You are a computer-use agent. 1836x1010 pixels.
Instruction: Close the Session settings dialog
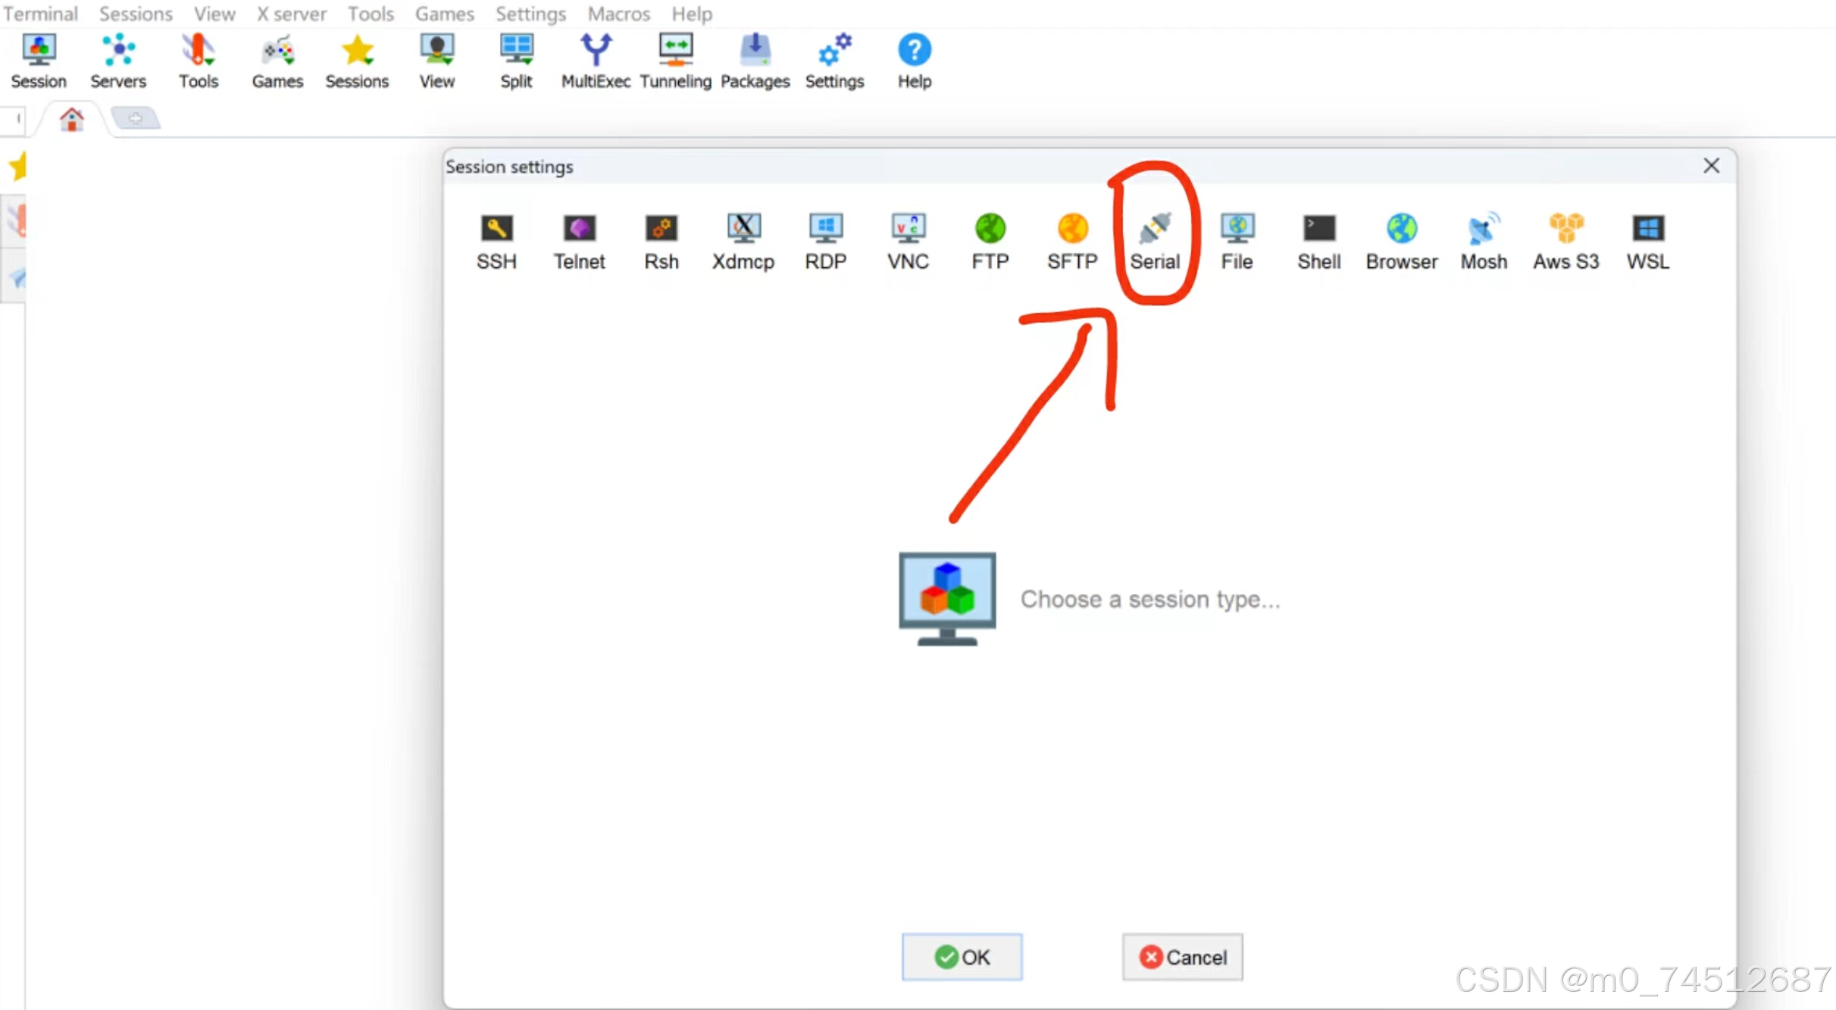point(1711,166)
